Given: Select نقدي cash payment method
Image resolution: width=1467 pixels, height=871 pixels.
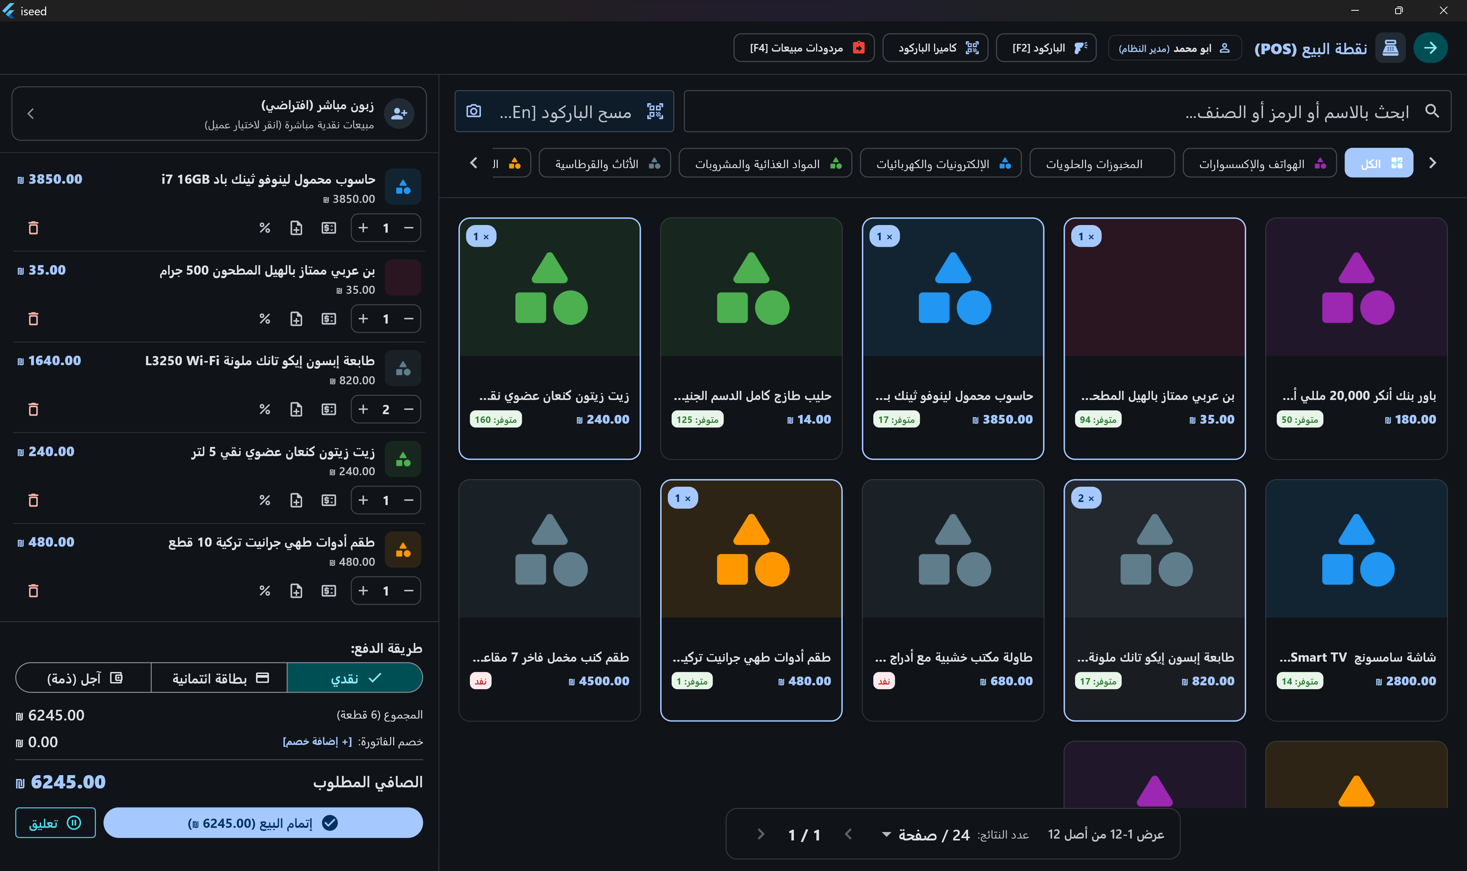Looking at the screenshot, I should [x=355, y=678].
